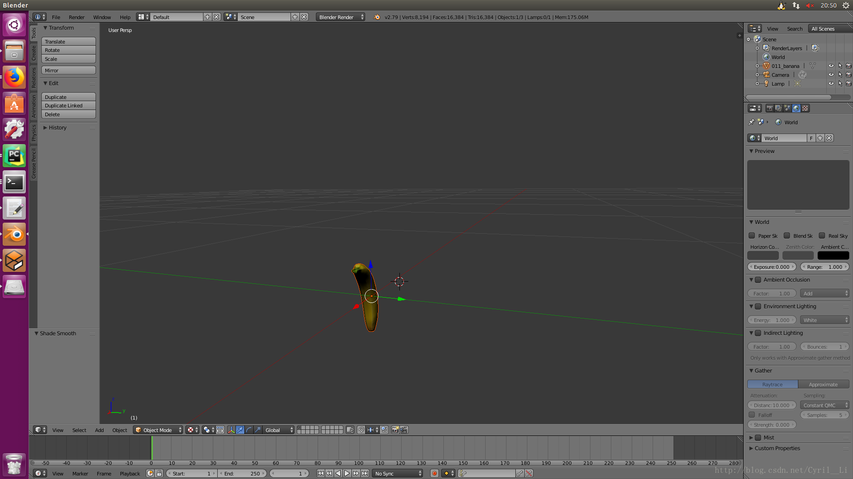Viewport: 853px width, 479px height.
Task: Pin the properties context with pin icon
Action: click(x=751, y=122)
